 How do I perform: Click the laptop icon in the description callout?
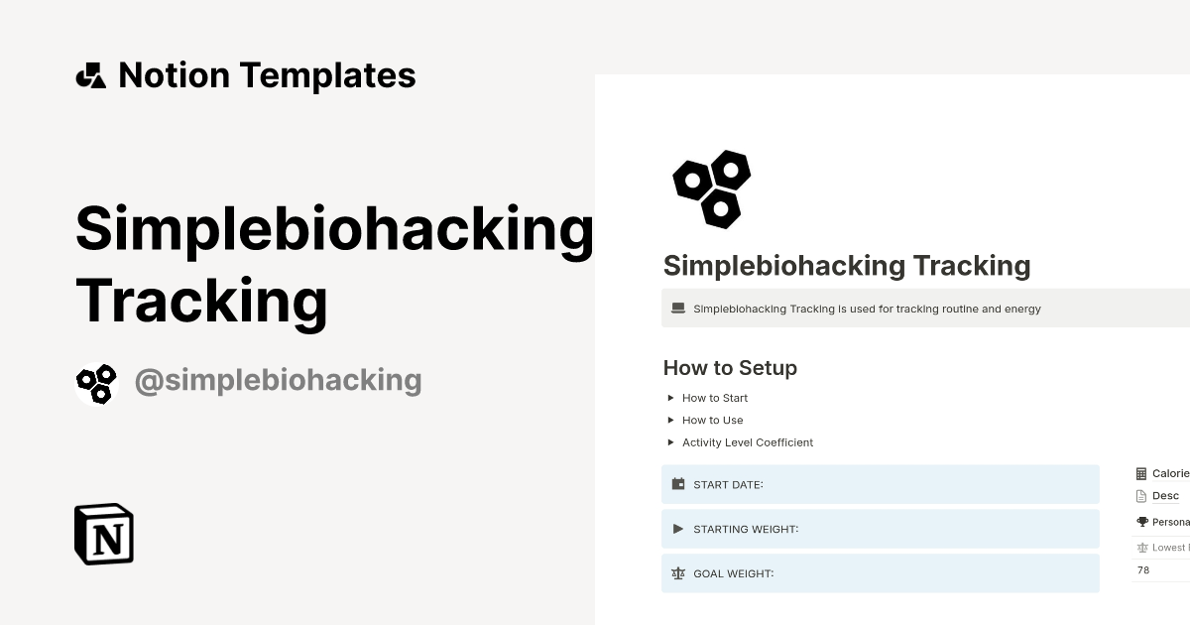677,308
